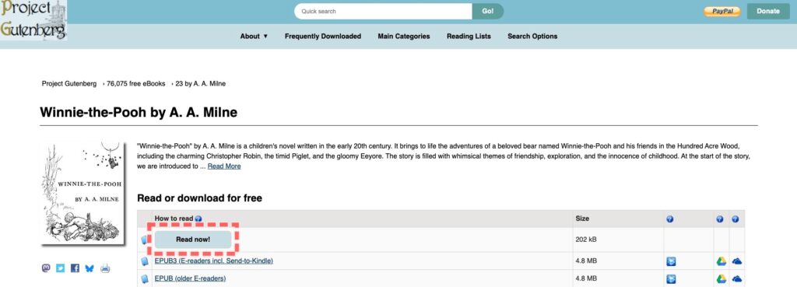Go to Reading Lists
This screenshot has height=287, width=797.
coord(469,36)
